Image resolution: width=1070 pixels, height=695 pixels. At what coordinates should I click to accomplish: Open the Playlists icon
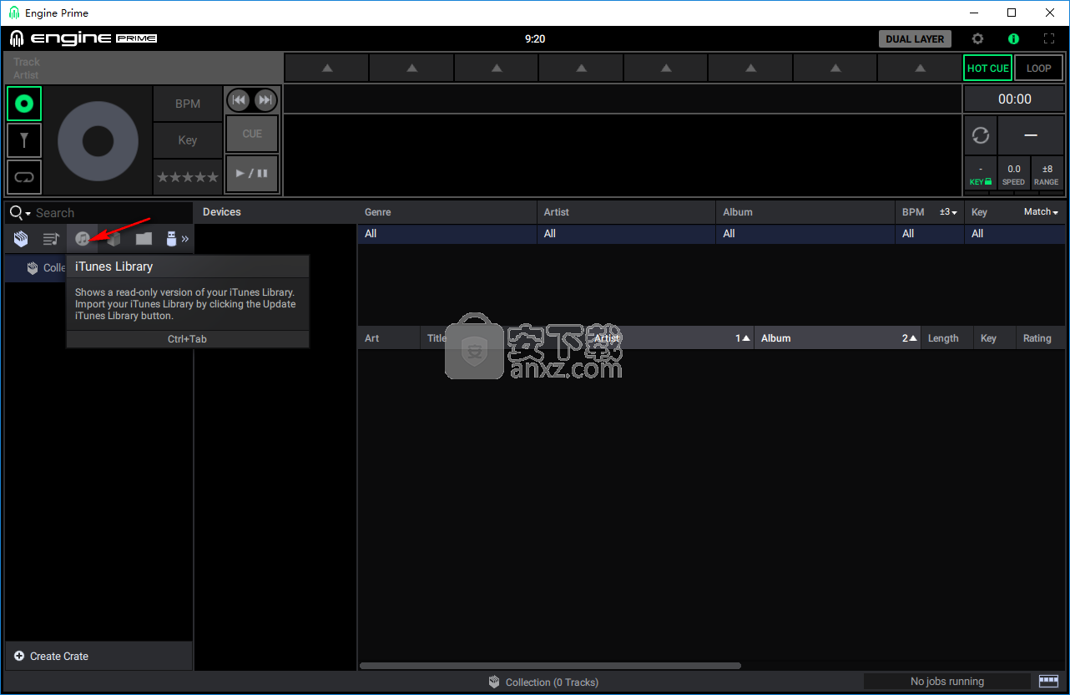click(x=51, y=239)
